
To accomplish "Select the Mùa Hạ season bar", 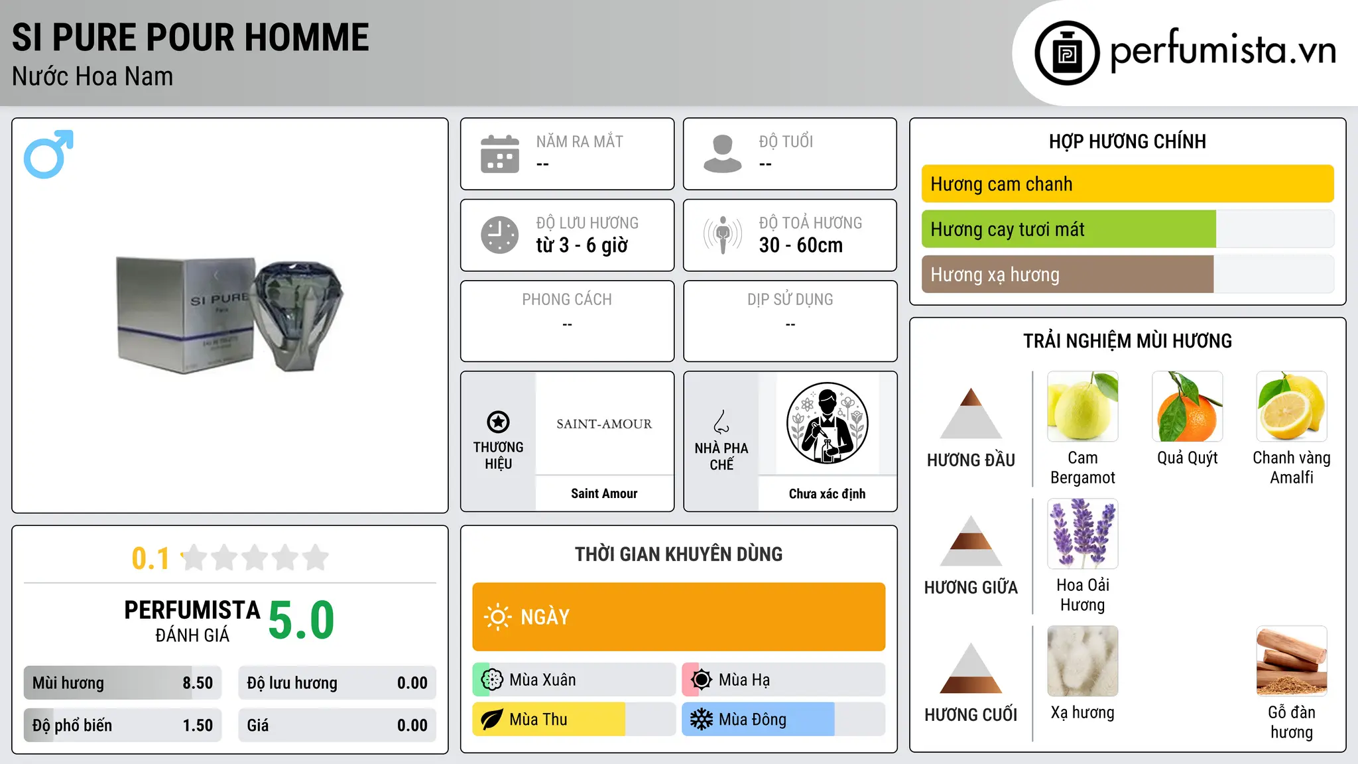I will click(x=784, y=680).
